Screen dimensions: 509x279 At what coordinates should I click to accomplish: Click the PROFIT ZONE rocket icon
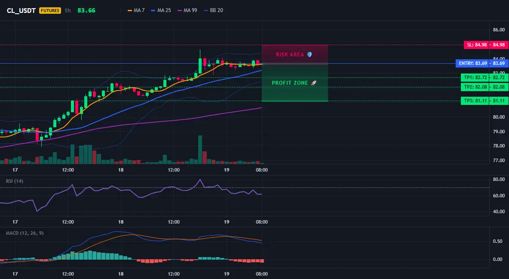tap(313, 83)
